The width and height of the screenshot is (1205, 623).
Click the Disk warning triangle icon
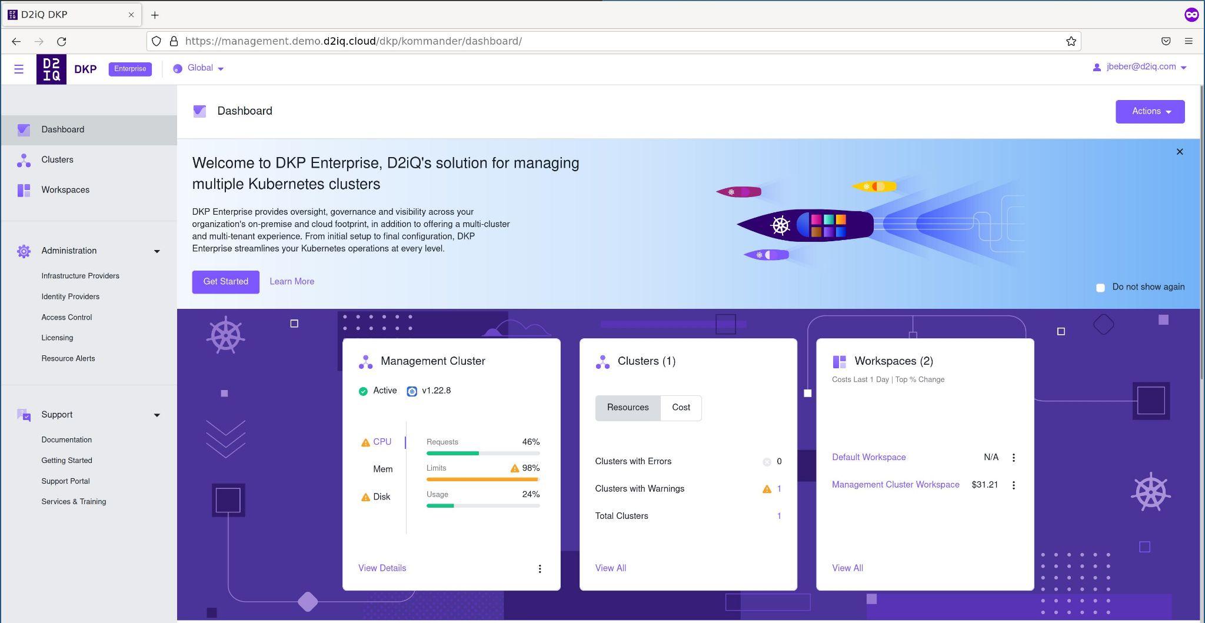tap(365, 497)
